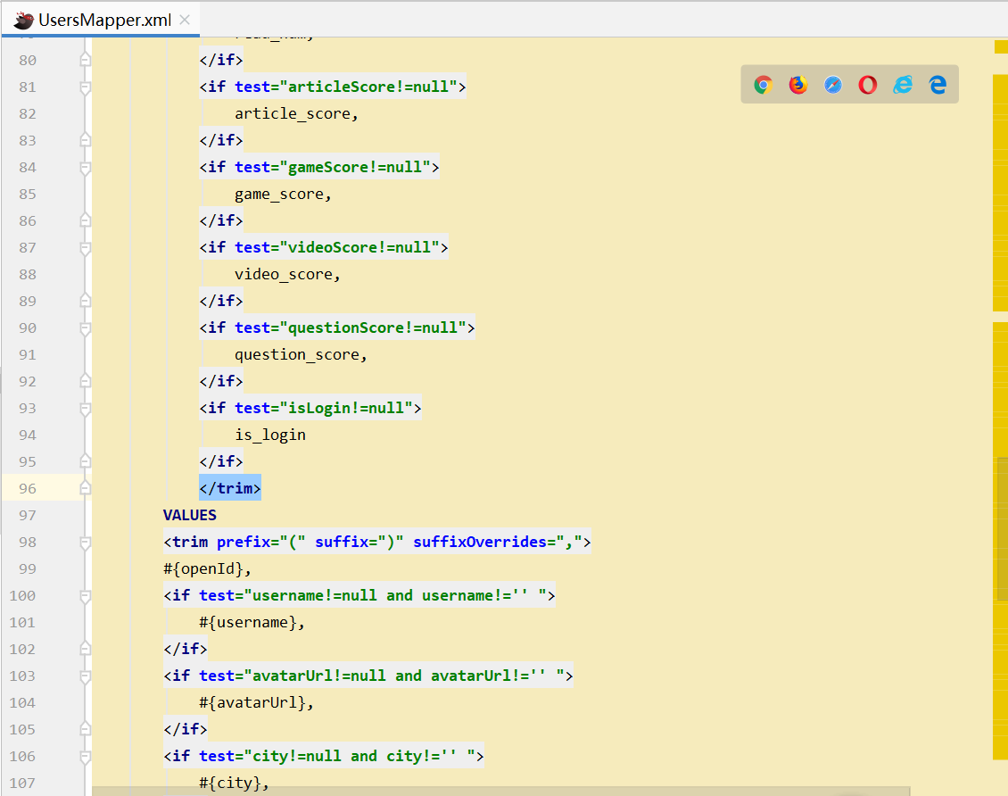Place cursor on is_login text
Viewport: 1008px width, 796px height.
pos(270,435)
